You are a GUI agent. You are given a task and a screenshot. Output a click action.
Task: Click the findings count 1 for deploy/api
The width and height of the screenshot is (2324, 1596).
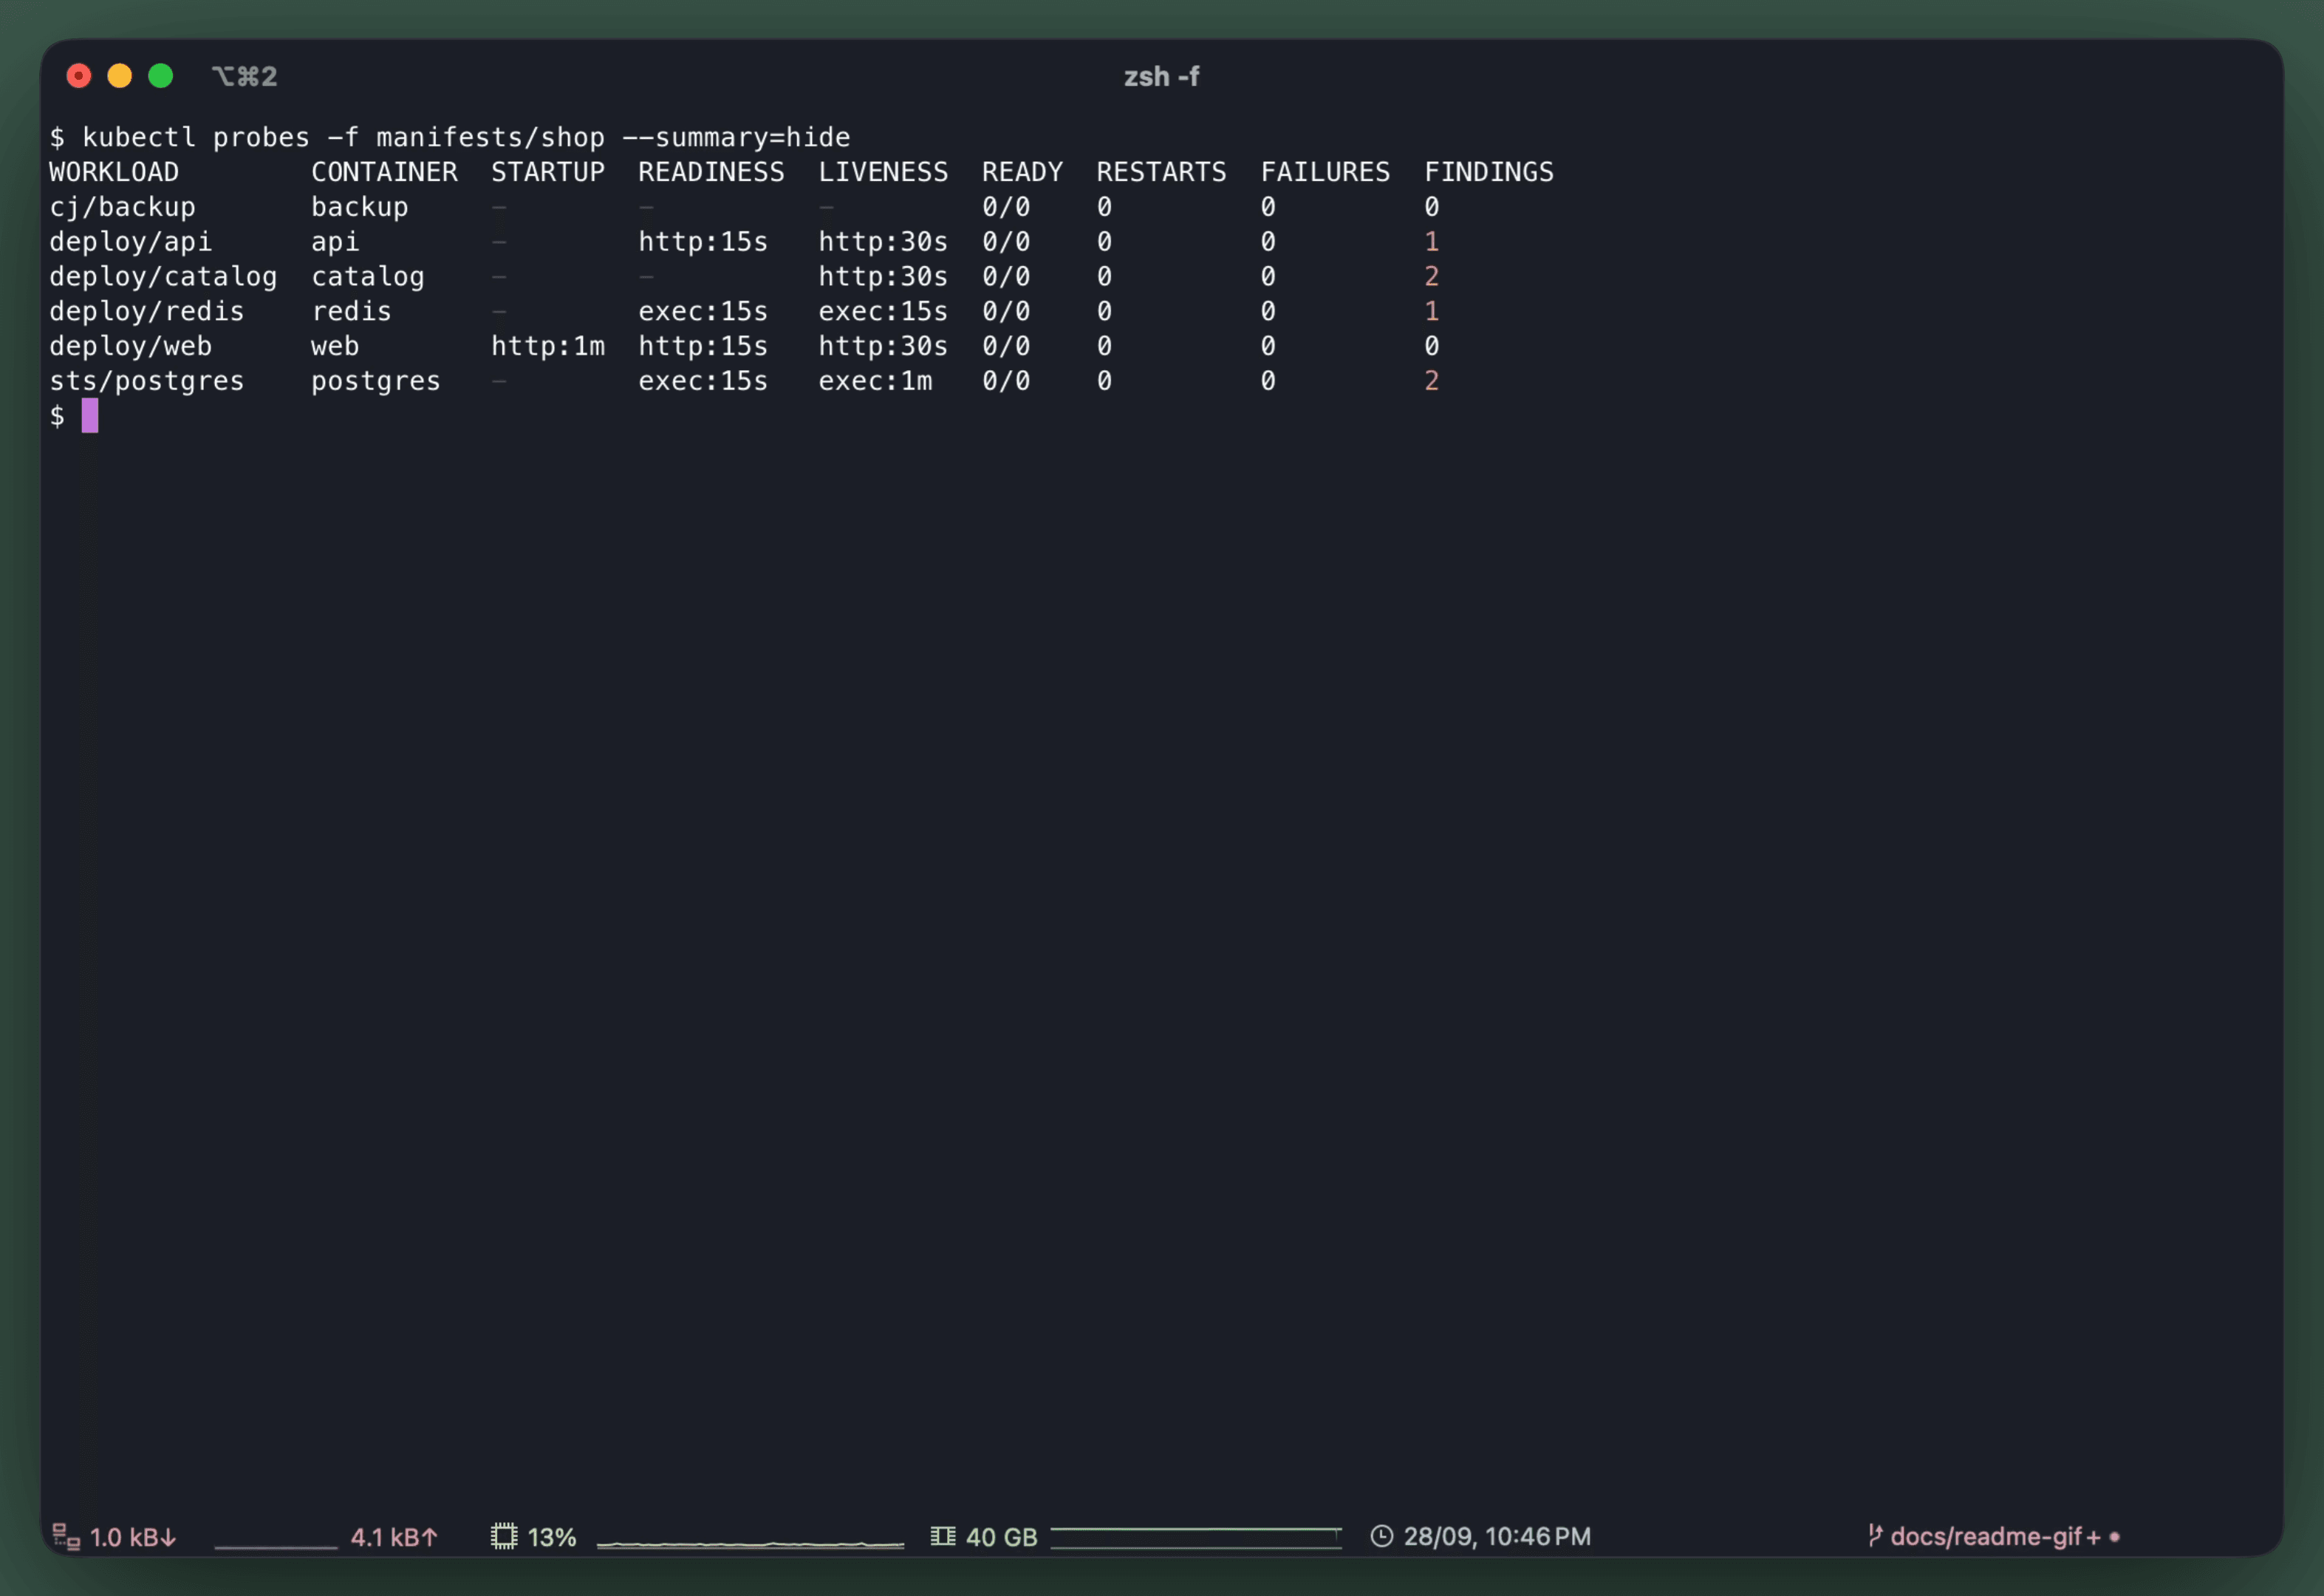tap(1432, 242)
